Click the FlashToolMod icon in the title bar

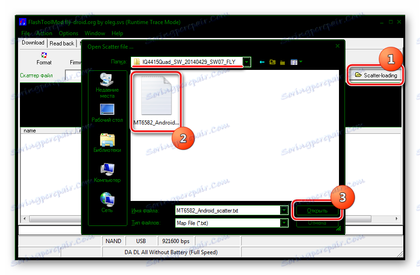click(23, 22)
